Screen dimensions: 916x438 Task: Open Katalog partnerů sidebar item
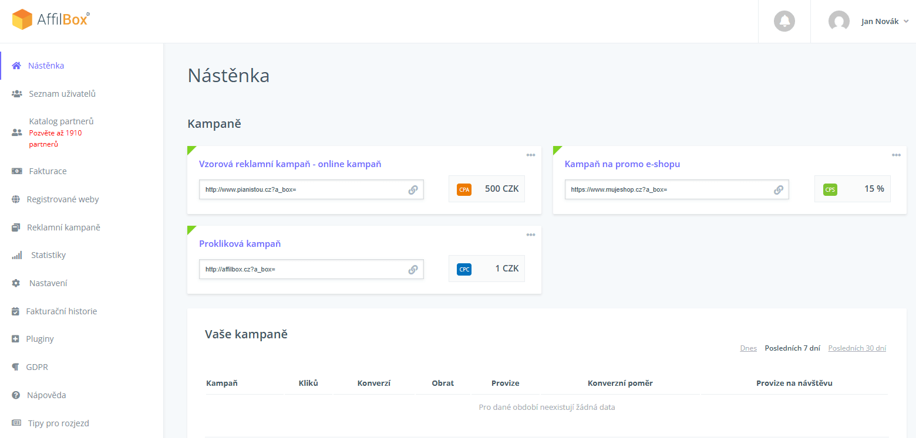[61, 121]
